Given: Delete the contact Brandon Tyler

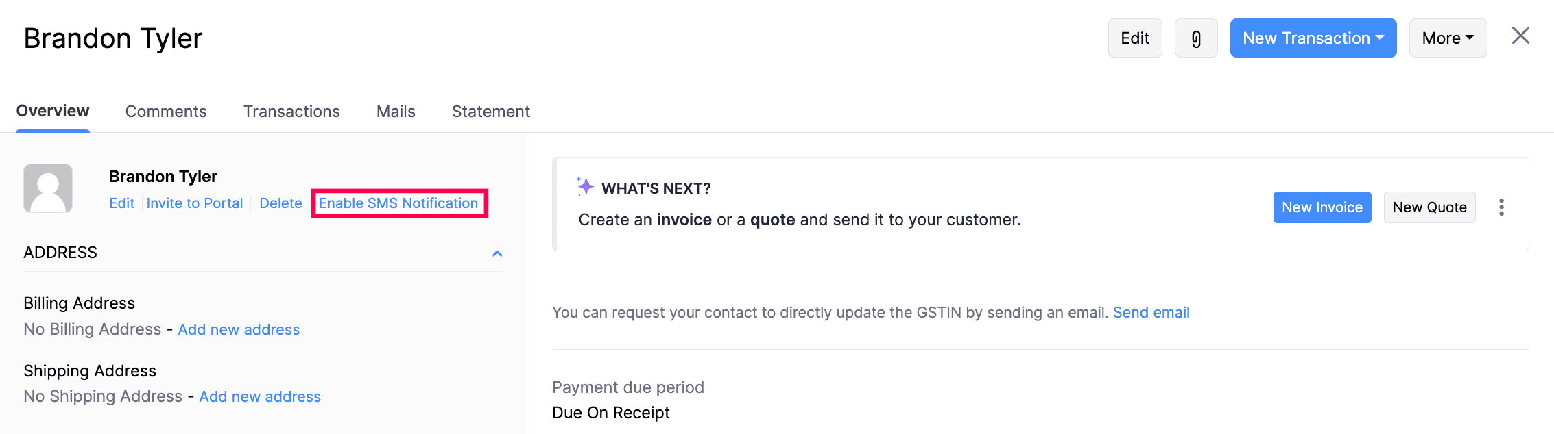Looking at the screenshot, I should click(x=280, y=203).
